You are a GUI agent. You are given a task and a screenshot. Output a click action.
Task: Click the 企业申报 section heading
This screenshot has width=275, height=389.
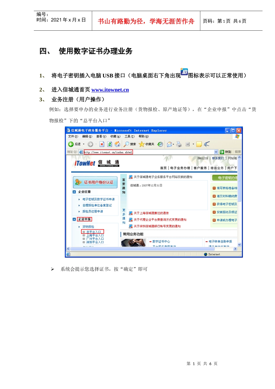[85, 219]
